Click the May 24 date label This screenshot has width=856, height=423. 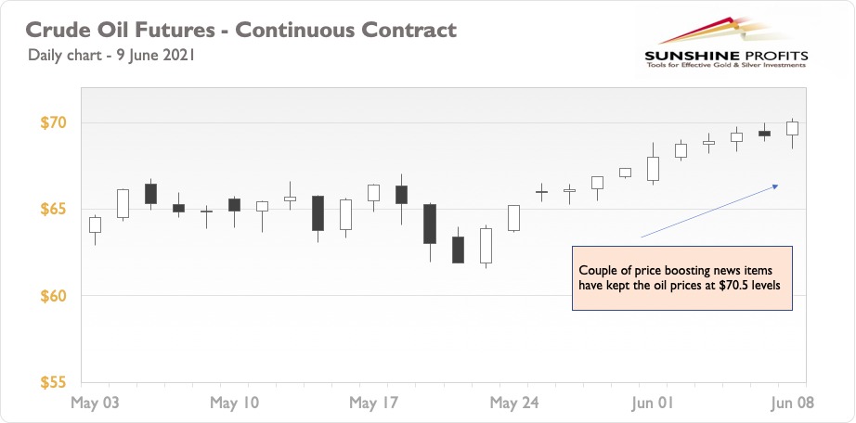(x=513, y=404)
